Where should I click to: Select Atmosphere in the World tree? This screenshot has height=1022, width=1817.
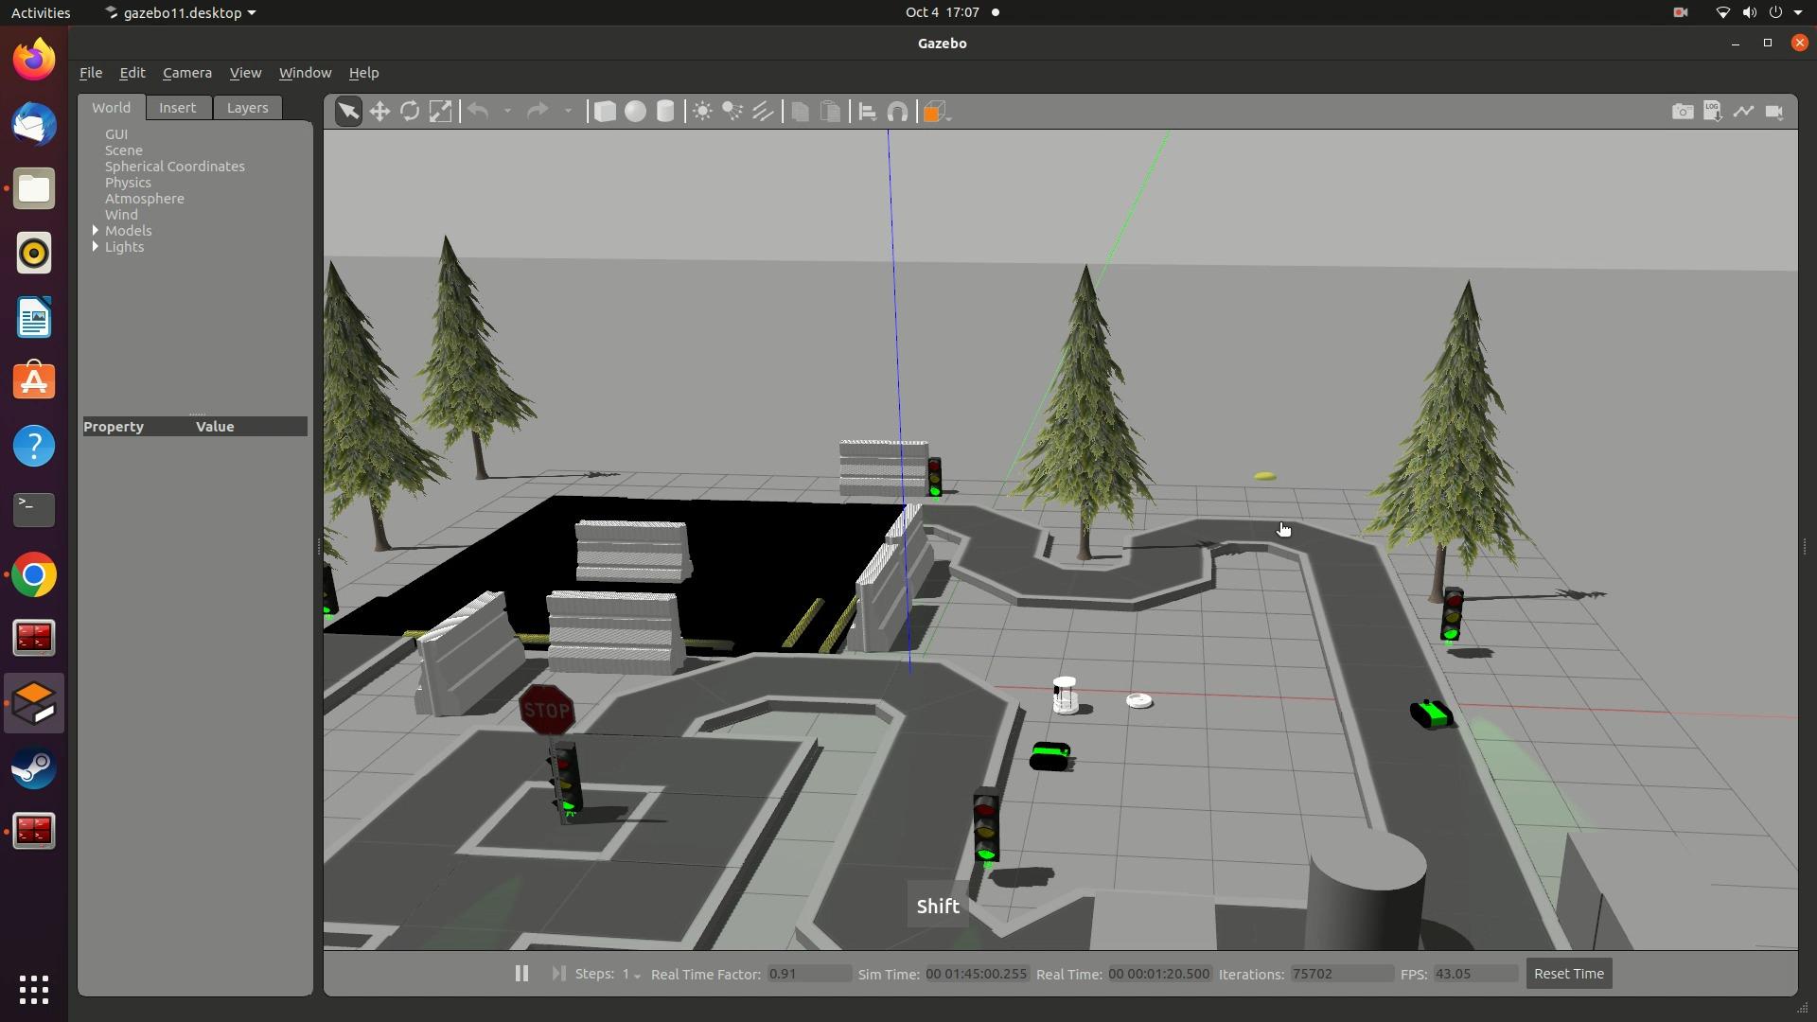coord(145,199)
